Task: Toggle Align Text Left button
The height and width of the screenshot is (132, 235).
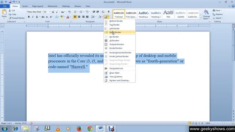Action: tap(75, 17)
